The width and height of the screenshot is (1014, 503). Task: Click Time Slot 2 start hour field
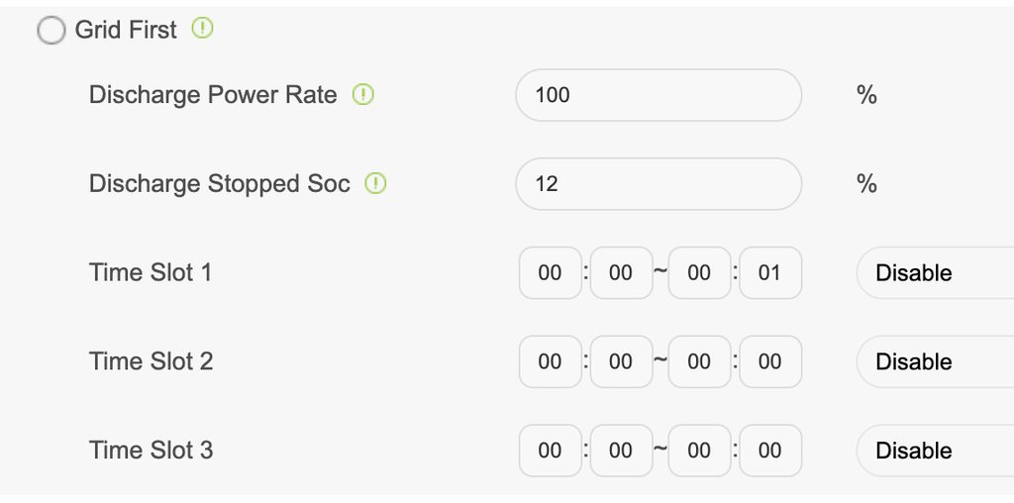[550, 361]
